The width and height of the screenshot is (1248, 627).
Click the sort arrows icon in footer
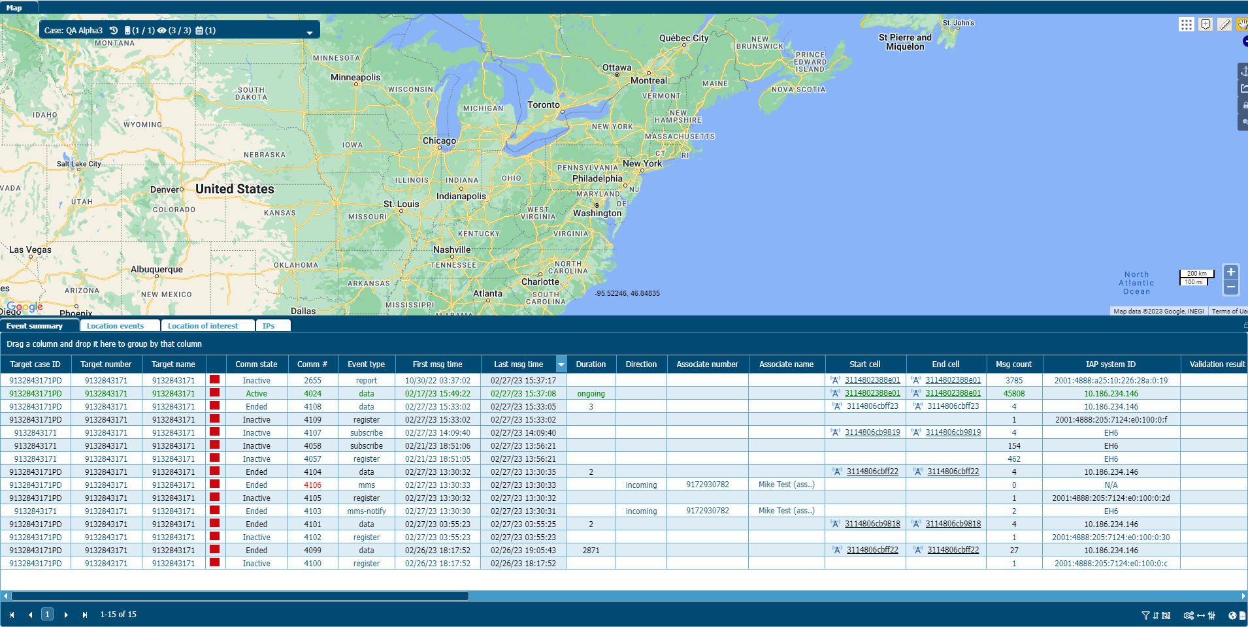[x=1156, y=615]
